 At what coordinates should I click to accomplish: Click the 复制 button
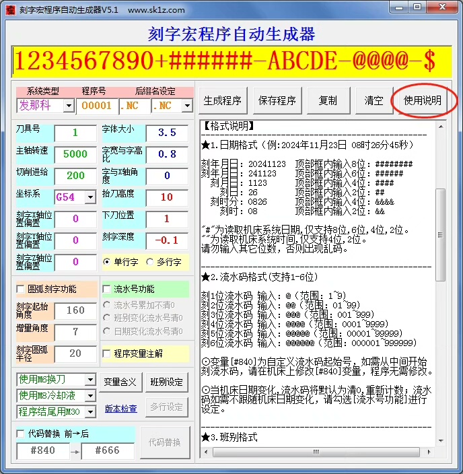[328, 101]
